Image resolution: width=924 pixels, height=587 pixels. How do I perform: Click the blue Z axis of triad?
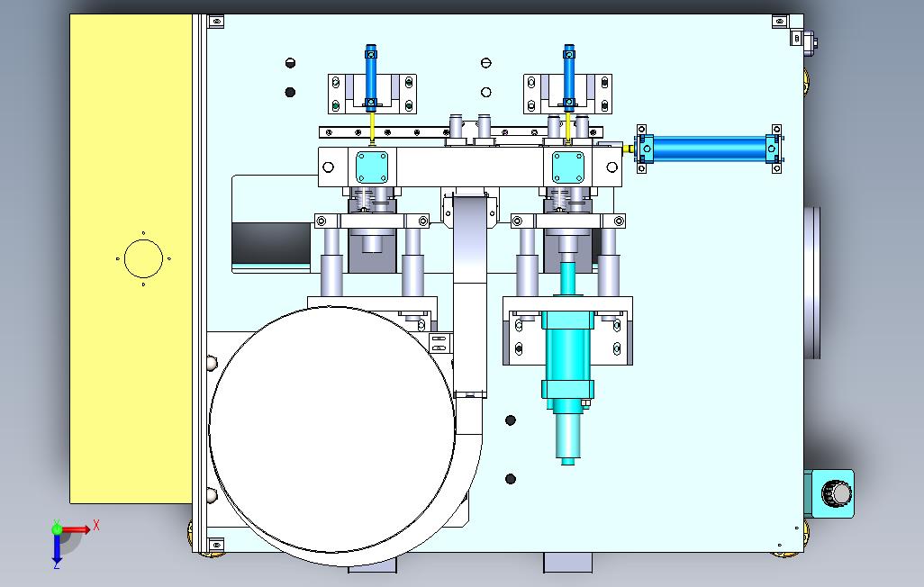click(x=57, y=549)
